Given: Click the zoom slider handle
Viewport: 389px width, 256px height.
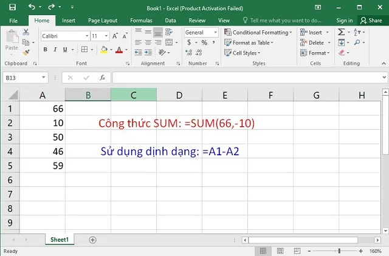Looking at the screenshot, I should coord(339,251).
